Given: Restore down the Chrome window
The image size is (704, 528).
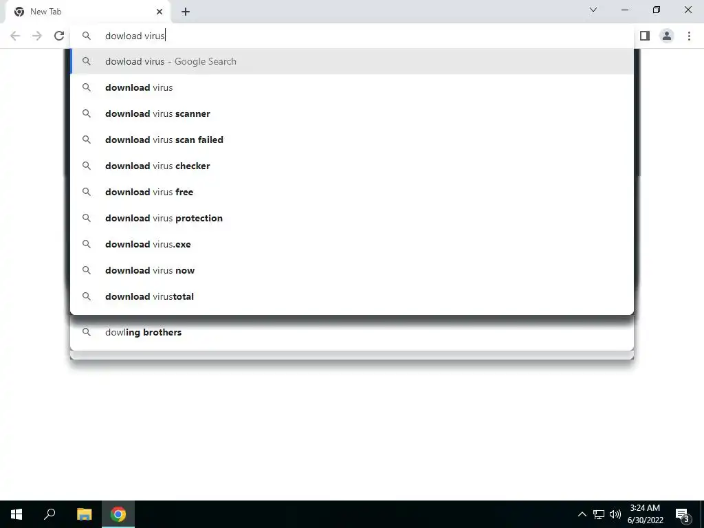Looking at the screenshot, I should (657, 10).
